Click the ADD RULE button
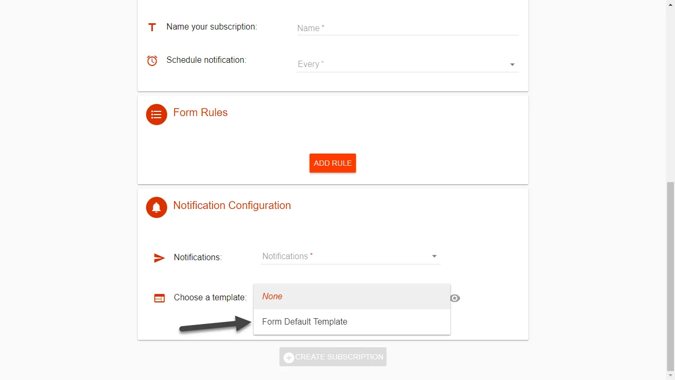This screenshot has height=380, width=675. [x=333, y=163]
